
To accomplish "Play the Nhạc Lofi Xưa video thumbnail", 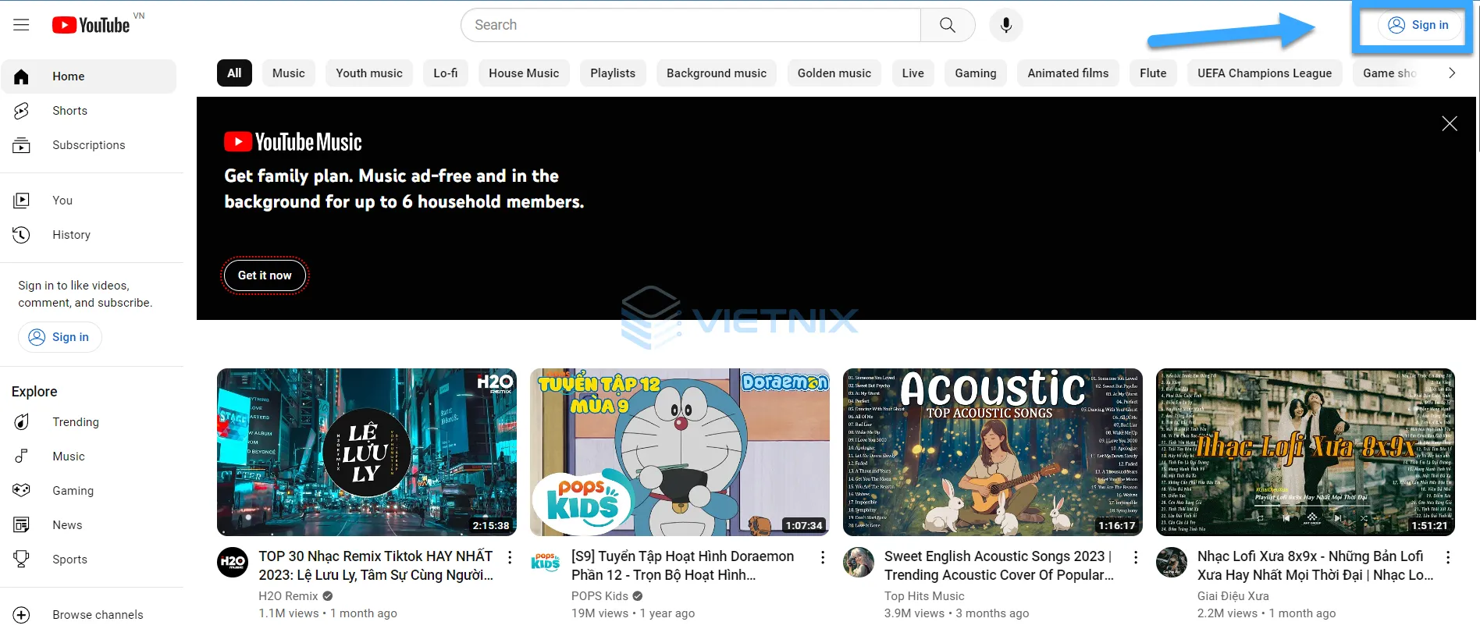I will coord(1305,452).
